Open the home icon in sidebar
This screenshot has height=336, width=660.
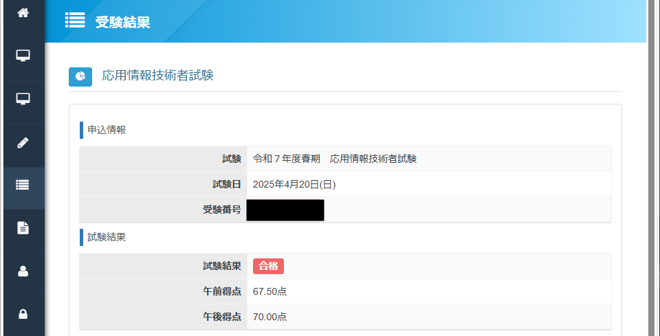point(23,13)
